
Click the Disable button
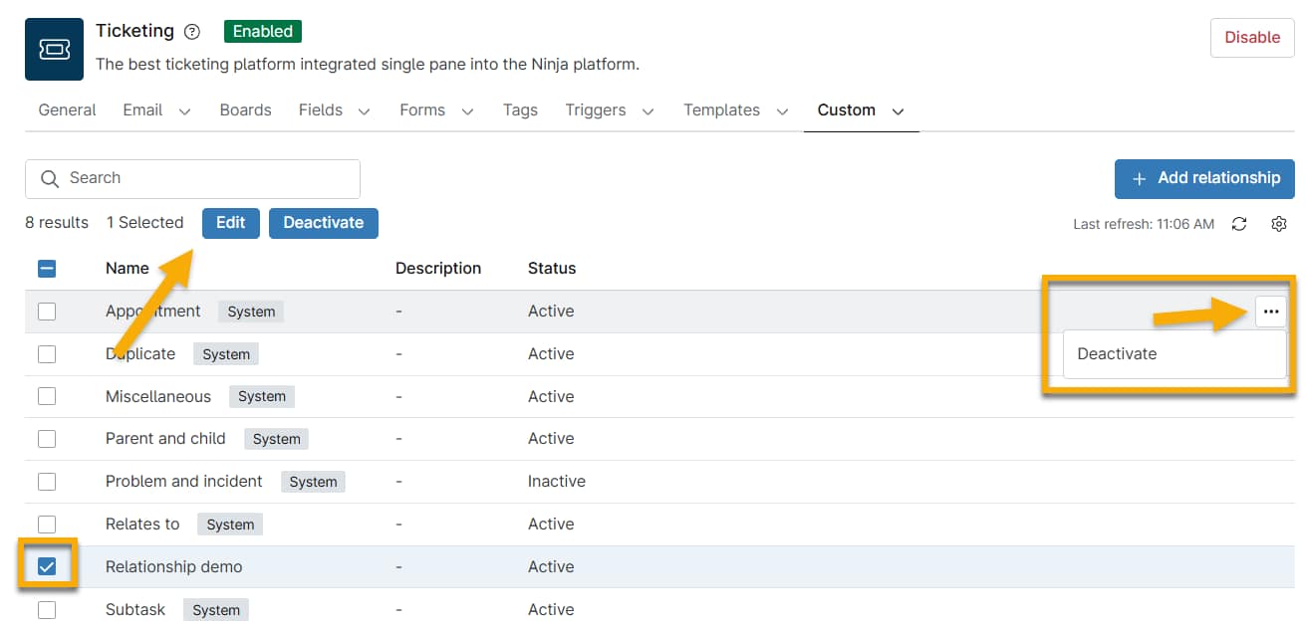[x=1251, y=37]
